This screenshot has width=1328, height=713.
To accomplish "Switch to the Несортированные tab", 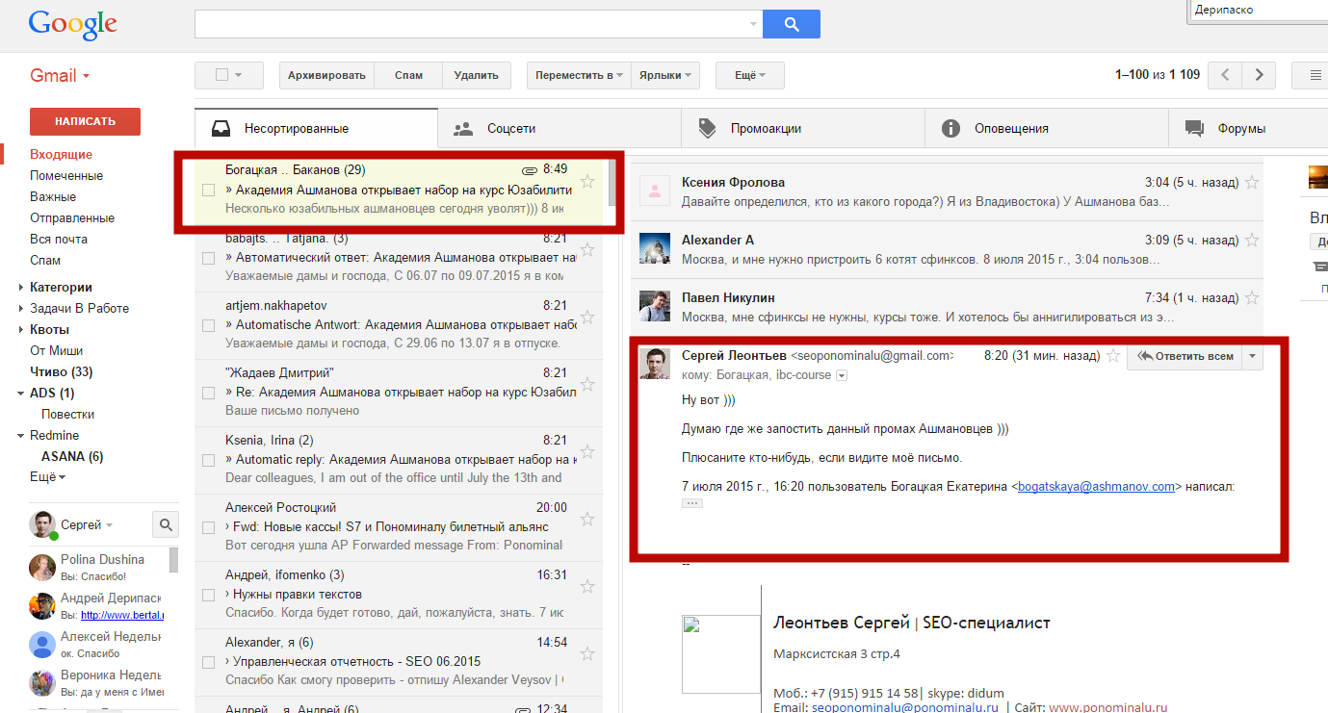I will (316, 128).
